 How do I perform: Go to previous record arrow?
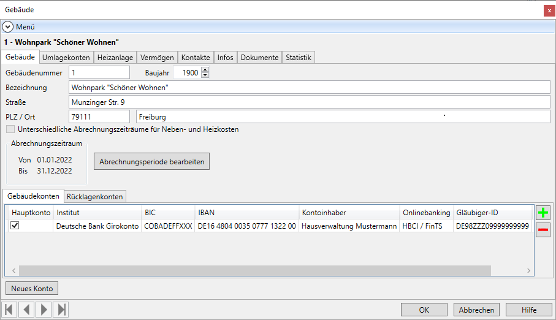point(26,310)
